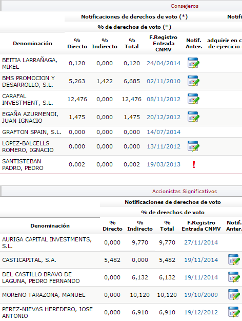Open previous notification icon for PEREZ-NIEVES HEREDERO
The height and width of the screenshot is (321, 242).
coord(234,312)
